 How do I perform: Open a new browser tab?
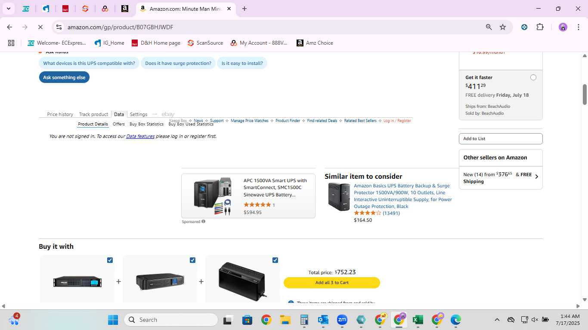(x=244, y=9)
